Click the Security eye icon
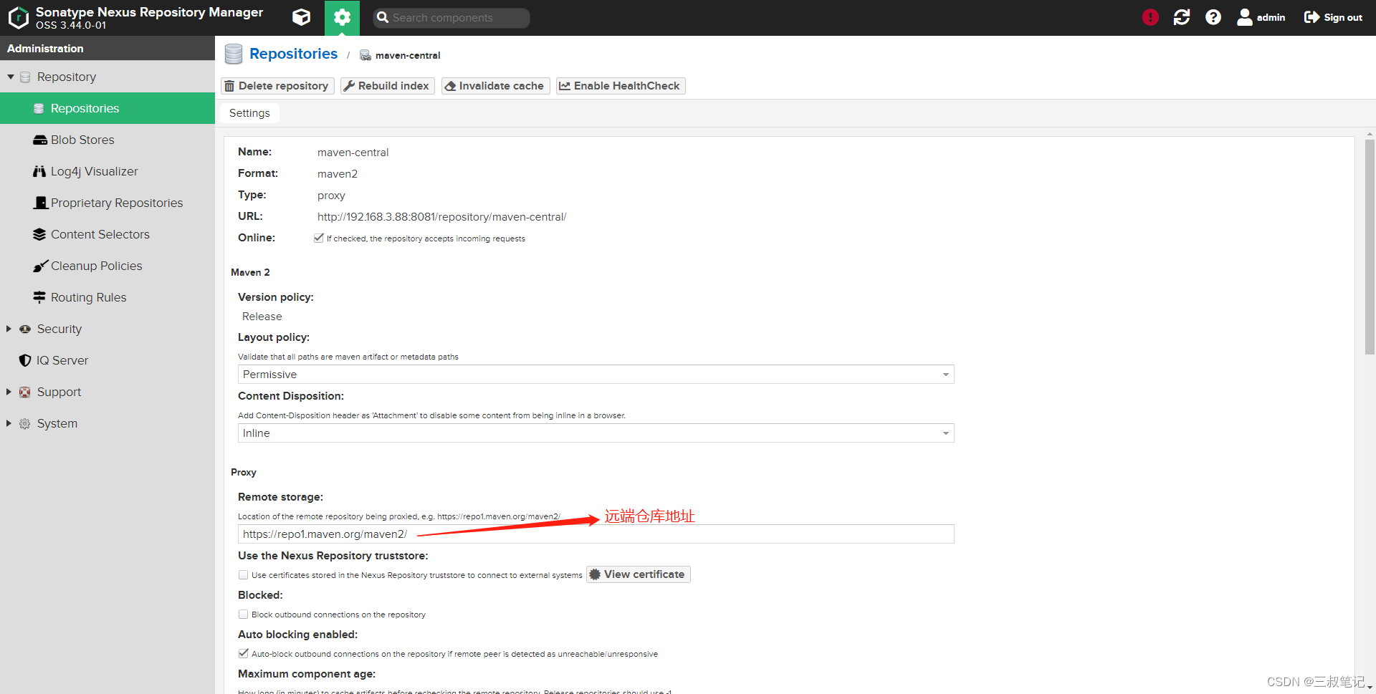 pyautogui.click(x=25, y=329)
